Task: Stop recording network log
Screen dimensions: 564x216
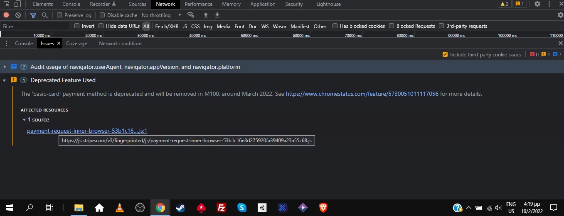Action: [x=6, y=15]
